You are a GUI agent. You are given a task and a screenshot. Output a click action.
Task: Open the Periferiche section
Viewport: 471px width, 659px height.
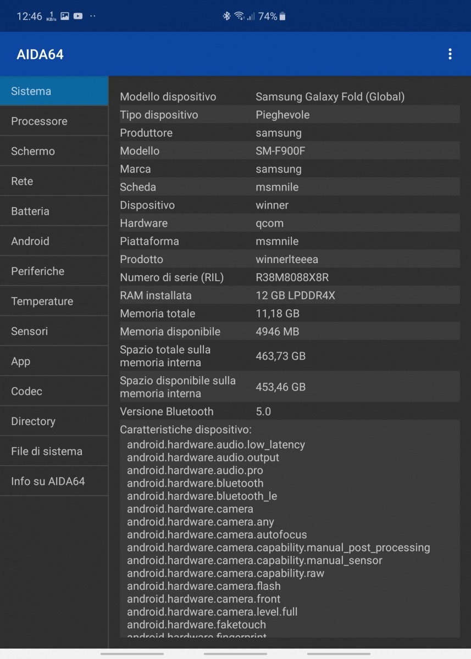[x=54, y=271]
